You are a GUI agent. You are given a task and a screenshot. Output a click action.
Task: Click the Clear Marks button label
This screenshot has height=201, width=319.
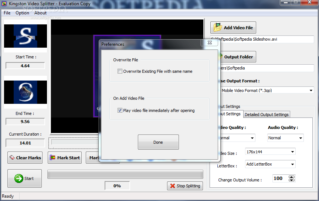(28, 158)
